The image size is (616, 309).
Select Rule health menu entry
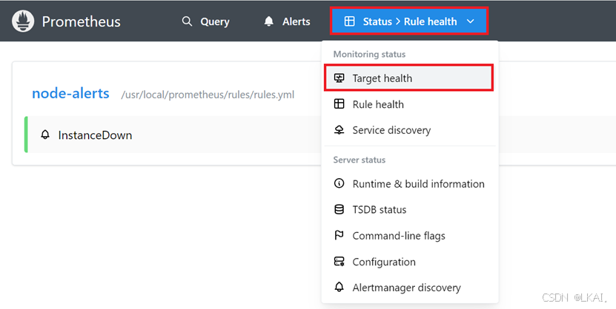(410, 104)
